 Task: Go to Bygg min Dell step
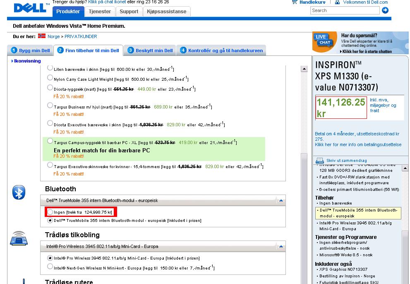point(30,50)
